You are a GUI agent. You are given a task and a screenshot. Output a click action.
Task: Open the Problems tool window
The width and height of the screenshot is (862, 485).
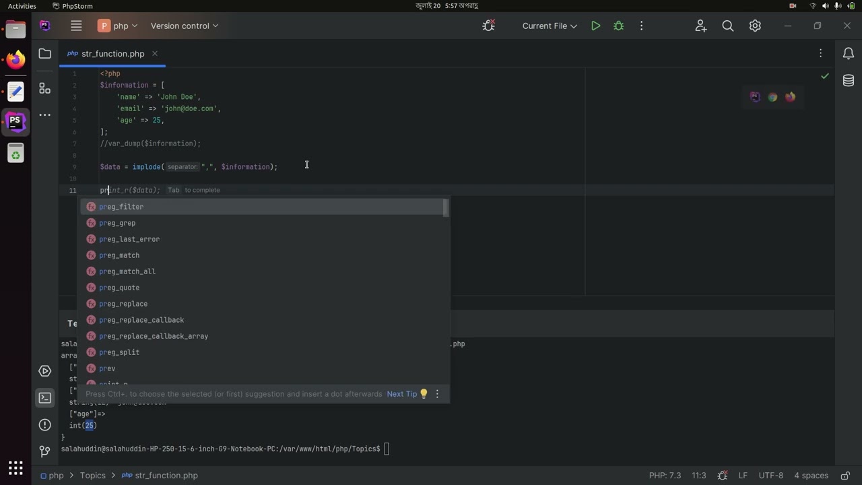coord(45,425)
